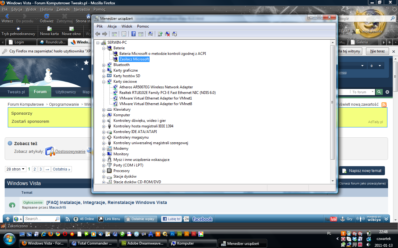
Task: Click Windows Start orb
Action: click(10, 239)
